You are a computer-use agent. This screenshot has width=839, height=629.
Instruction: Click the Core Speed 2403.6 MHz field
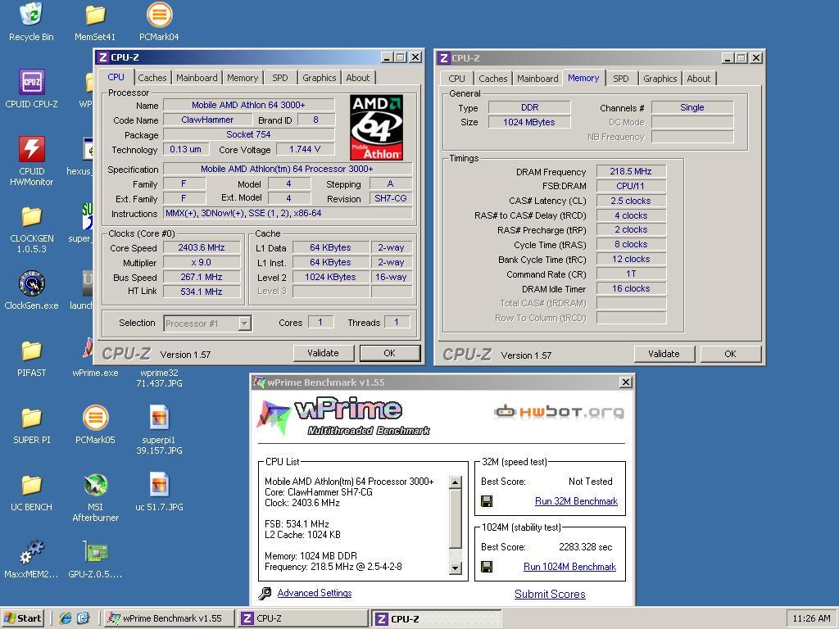(202, 247)
